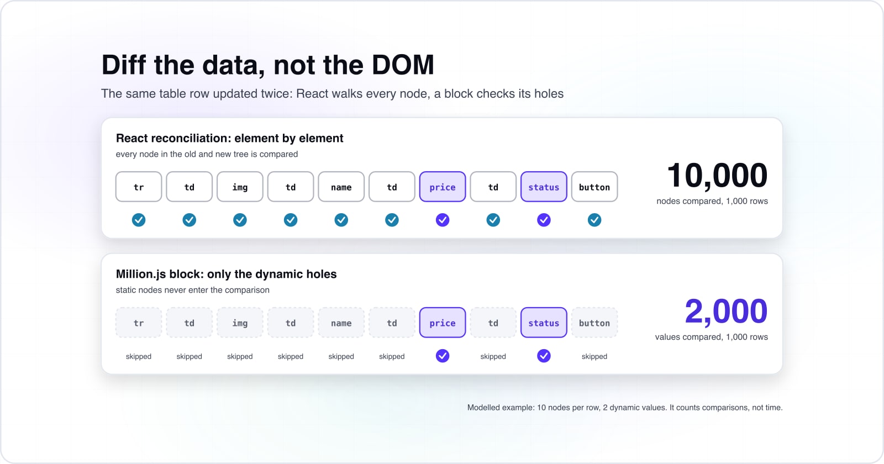Viewport: 884px width, 464px height.
Task: Select the tr chip in React reconciliation row
Action: [139, 187]
